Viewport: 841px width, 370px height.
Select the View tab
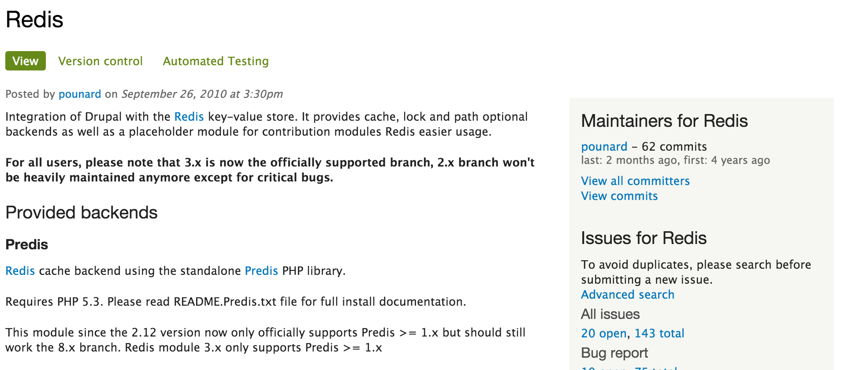[26, 61]
